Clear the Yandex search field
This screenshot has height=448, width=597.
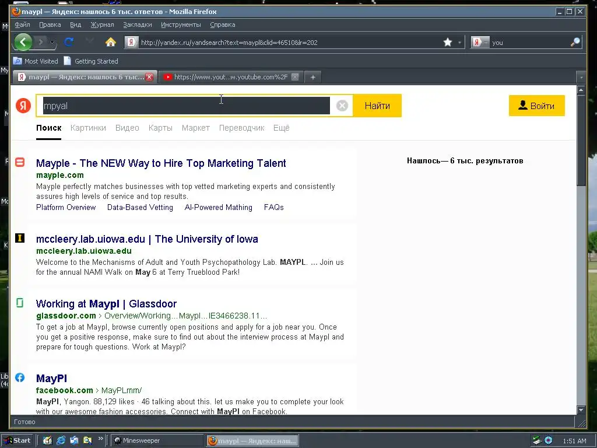pyautogui.click(x=342, y=106)
